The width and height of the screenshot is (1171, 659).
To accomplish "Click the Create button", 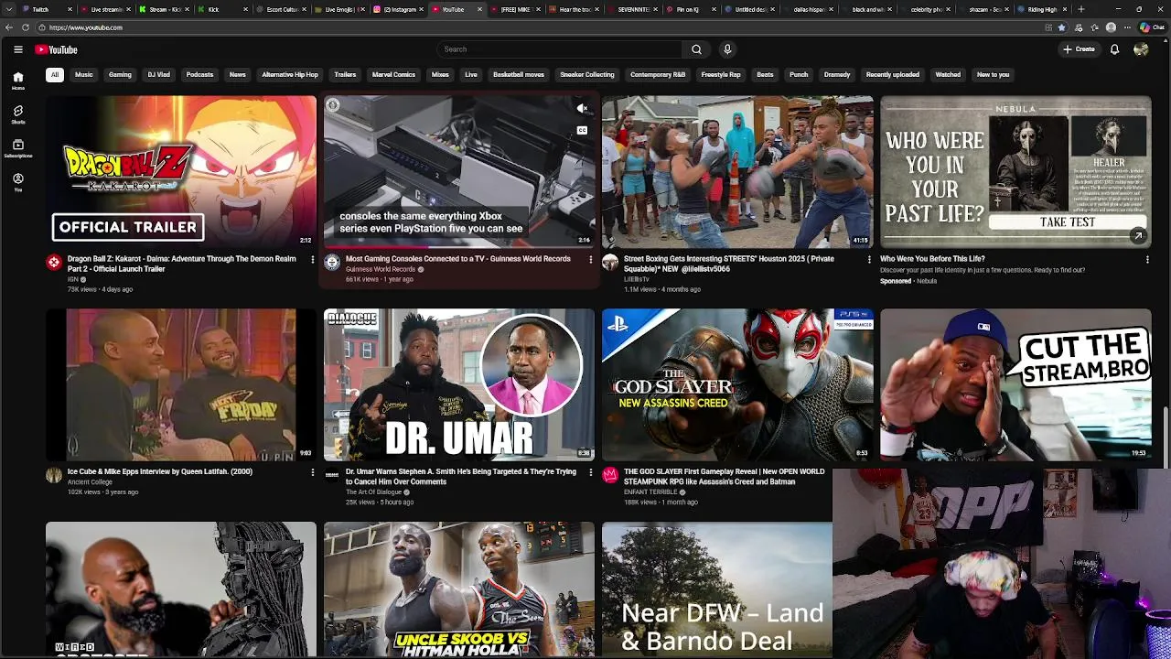I will tap(1080, 49).
